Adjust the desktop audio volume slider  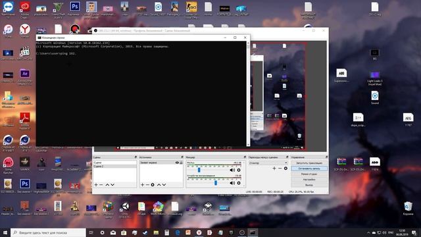(216, 183)
